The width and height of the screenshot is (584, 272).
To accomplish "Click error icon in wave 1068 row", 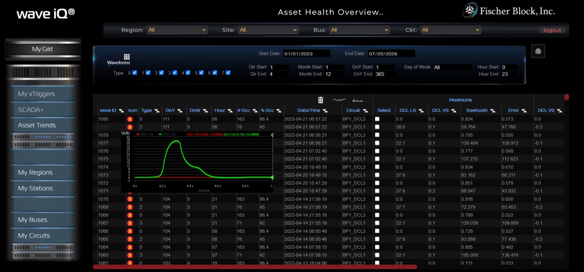I will point(130,215).
